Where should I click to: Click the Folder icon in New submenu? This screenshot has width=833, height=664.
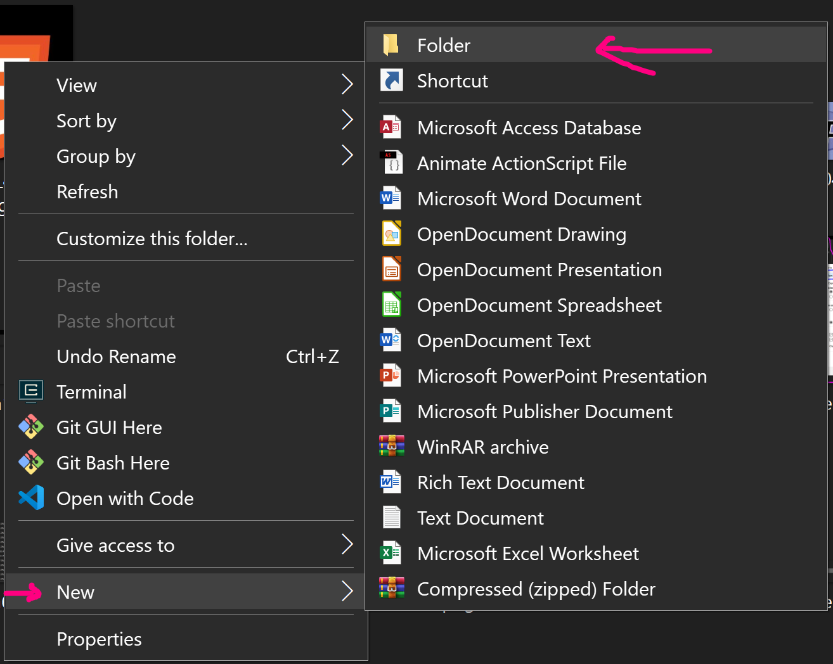click(391, 44)
